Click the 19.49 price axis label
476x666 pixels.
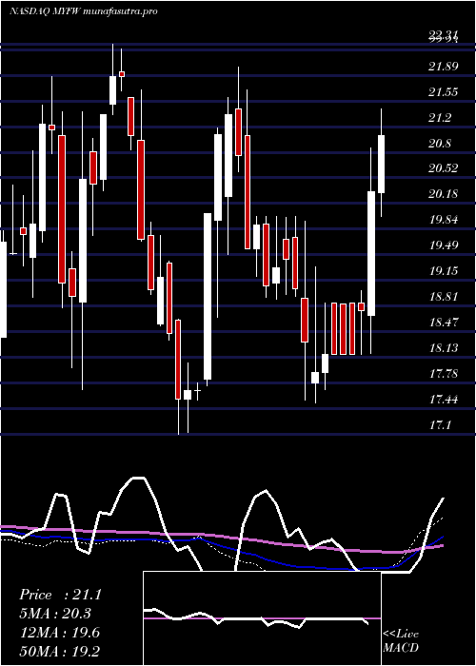(444, 245)
